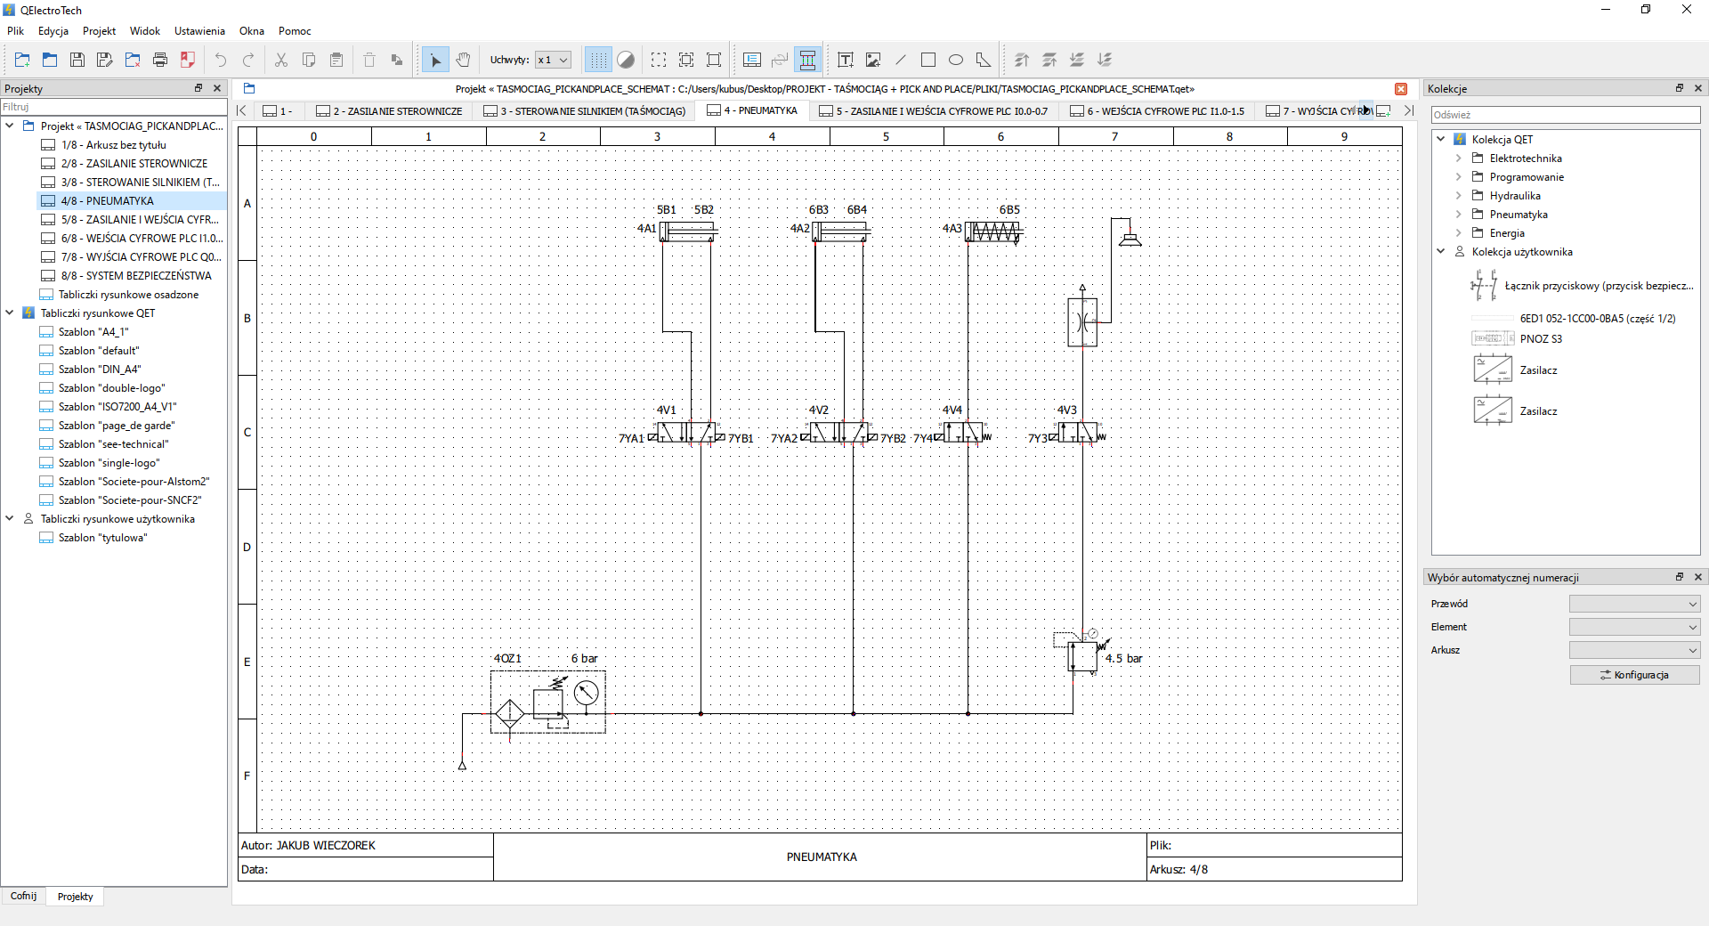Select the add image tool
This screenshot has width=1709, height=926.
pyautogui.click(x=873, y=60)
